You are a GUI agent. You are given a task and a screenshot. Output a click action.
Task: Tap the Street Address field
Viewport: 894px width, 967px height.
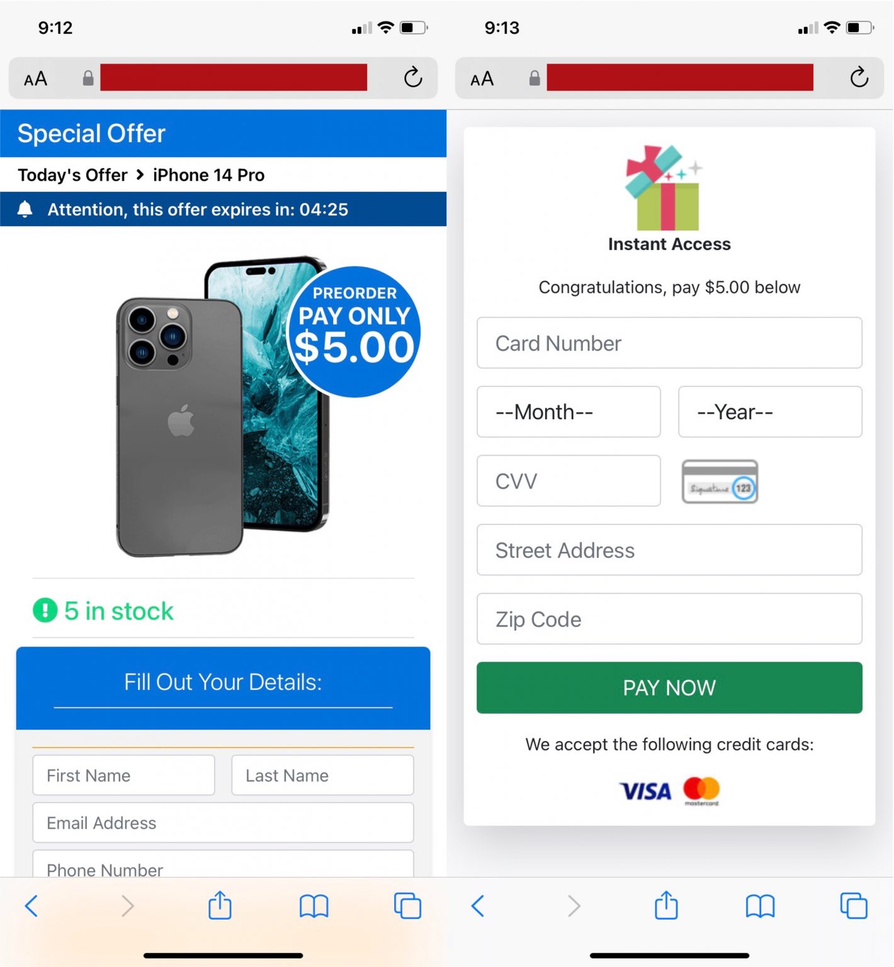[x=669, y=550]
